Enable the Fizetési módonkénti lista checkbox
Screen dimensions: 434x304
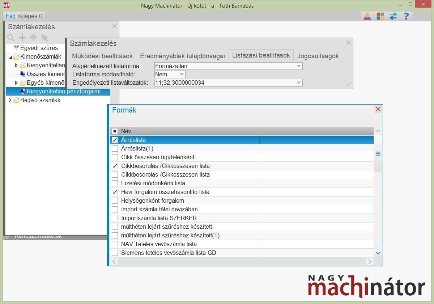click(115, 183)
